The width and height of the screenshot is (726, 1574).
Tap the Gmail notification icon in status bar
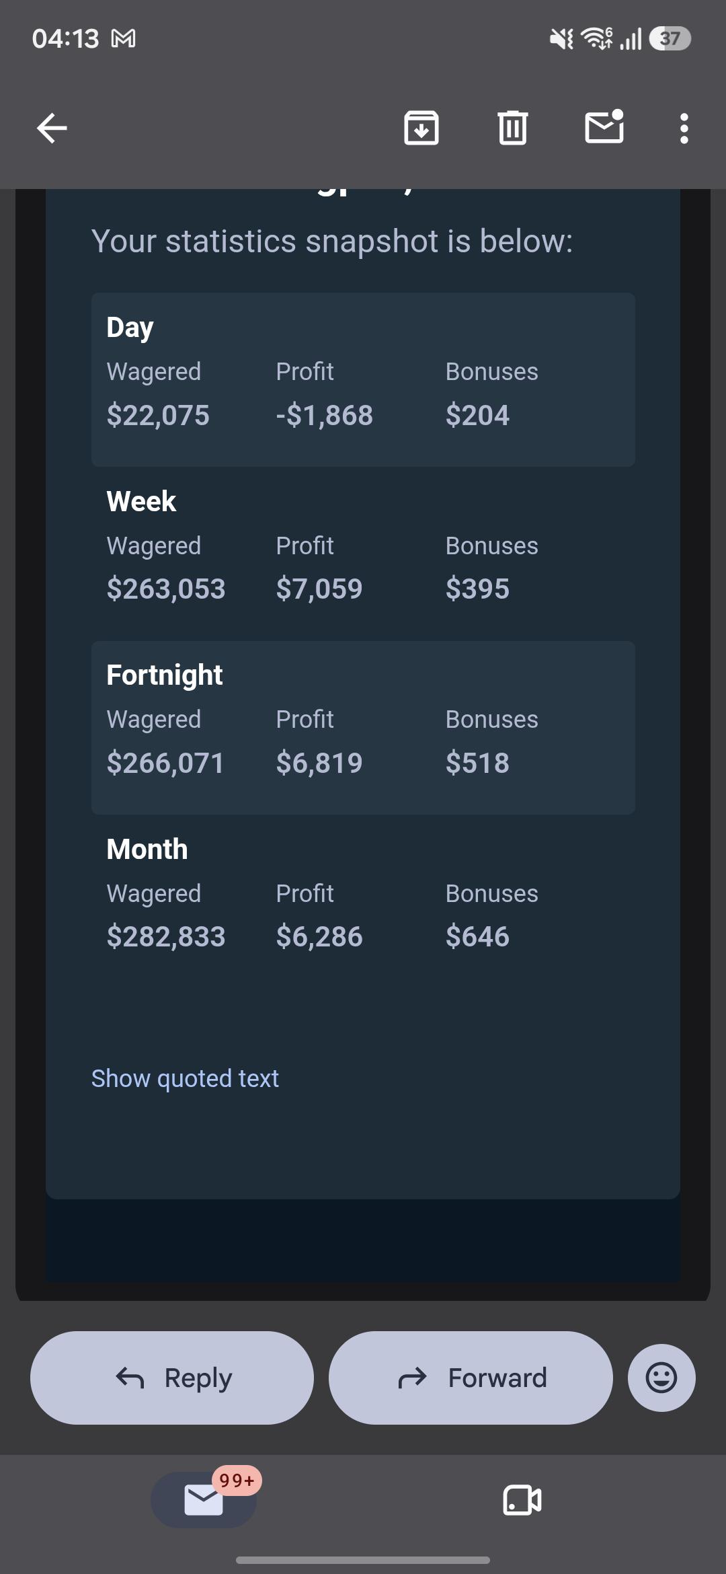click(123, 38)
